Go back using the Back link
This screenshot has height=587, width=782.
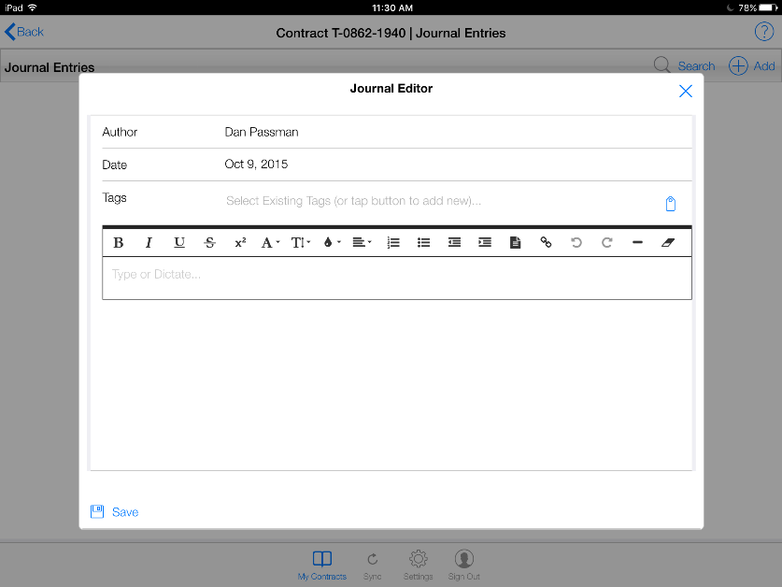pyautogui.click(x=25, y=32)
